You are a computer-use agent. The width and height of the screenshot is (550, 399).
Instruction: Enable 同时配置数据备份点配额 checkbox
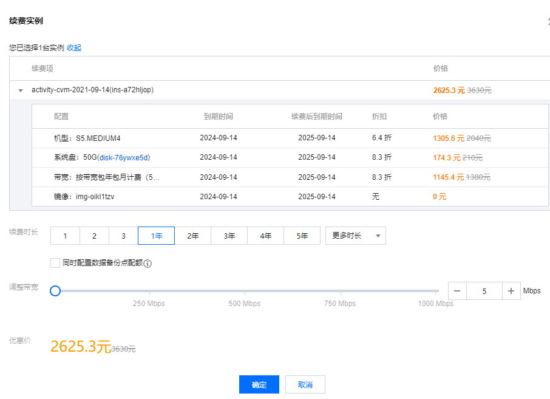coord(55,263)
